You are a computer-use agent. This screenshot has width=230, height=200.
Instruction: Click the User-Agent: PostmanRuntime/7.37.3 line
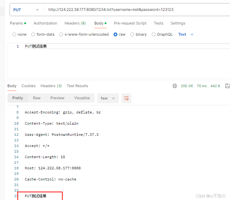61,135
